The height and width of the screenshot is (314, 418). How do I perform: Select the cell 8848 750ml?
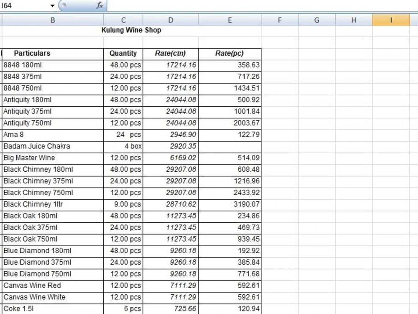[53, 88]
